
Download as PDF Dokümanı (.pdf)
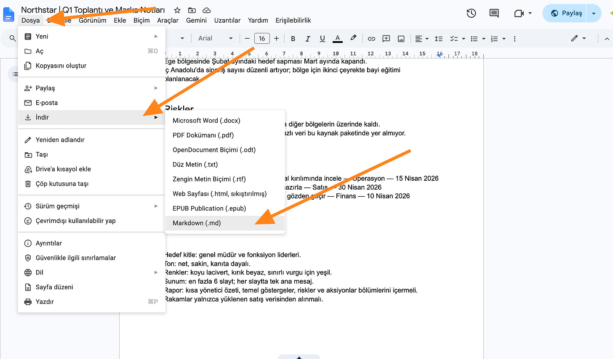225,135
